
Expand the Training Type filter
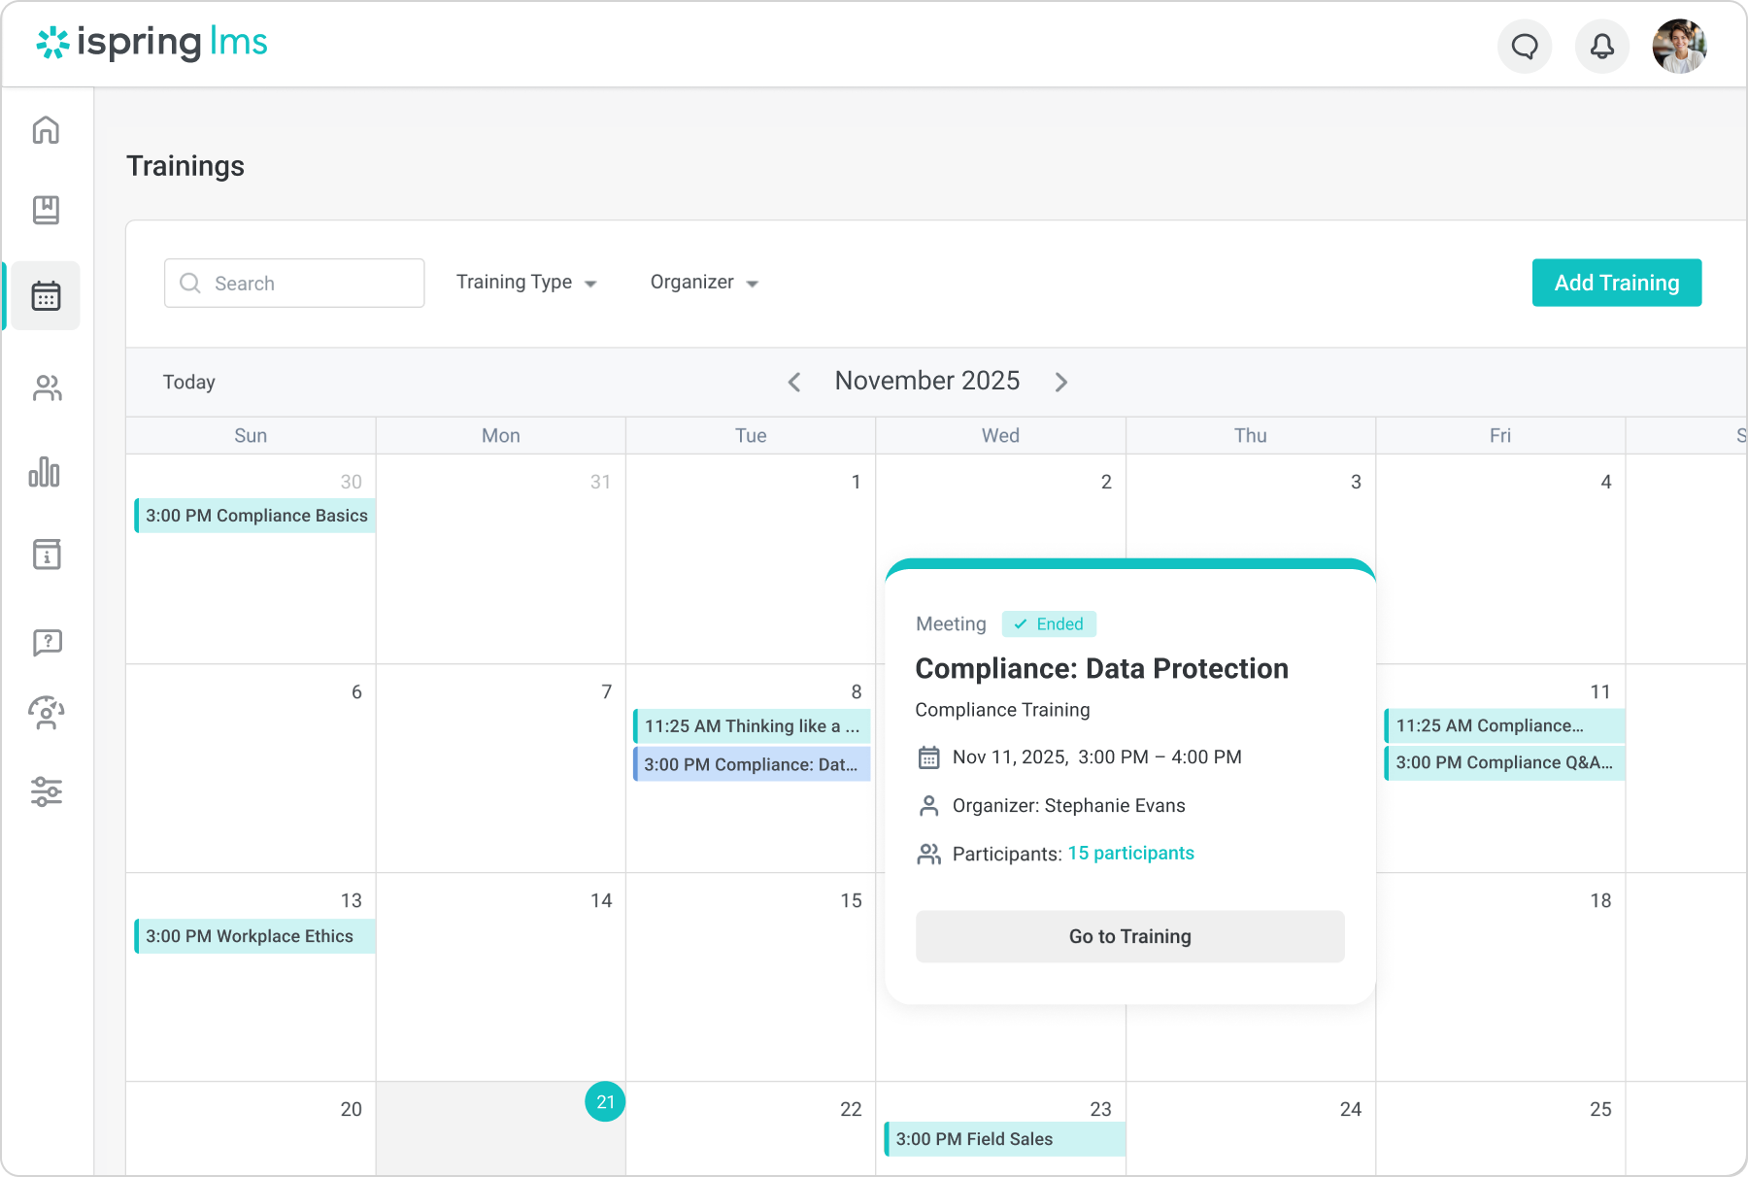coord(525,283)
